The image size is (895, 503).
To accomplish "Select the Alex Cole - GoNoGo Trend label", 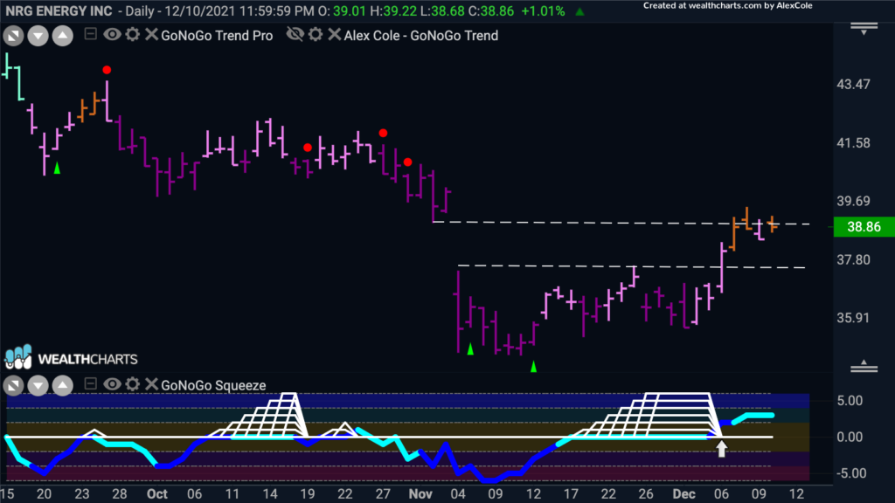I will tap(421, 35).
